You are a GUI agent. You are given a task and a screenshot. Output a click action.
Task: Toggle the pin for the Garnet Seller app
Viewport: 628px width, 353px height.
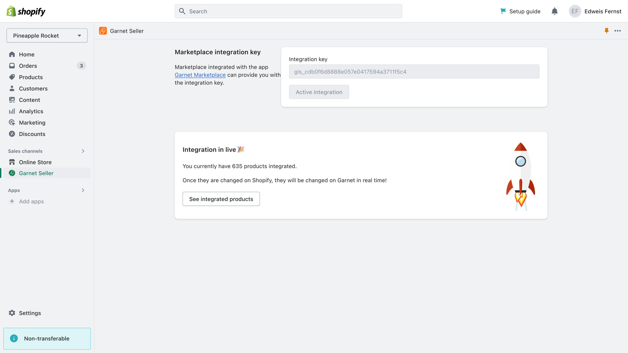[x=607, y=31]
